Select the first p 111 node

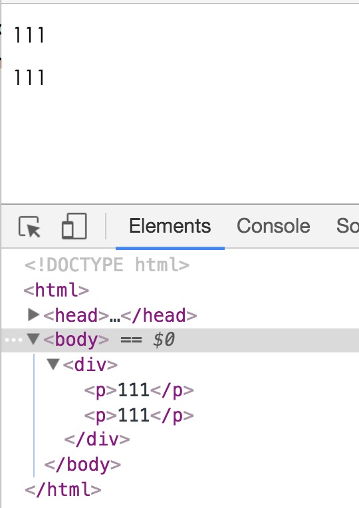coord(139,390)
